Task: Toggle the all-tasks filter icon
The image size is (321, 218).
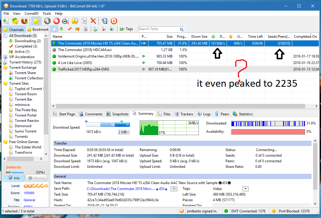Action: tap(54, 29)
